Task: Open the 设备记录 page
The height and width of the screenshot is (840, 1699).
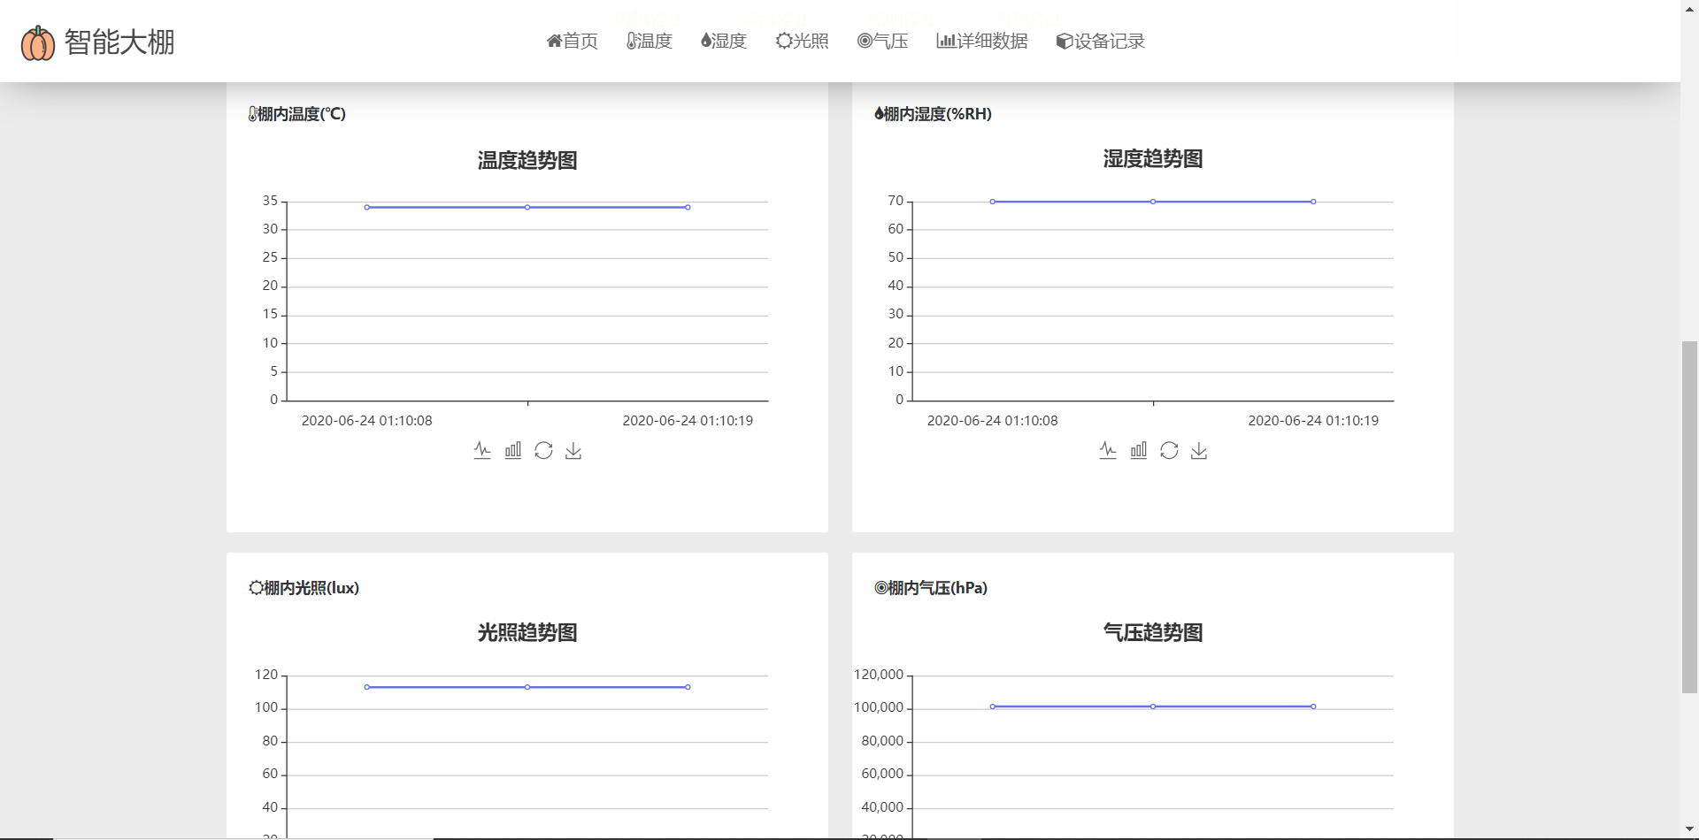Action: click(1100, 41)
